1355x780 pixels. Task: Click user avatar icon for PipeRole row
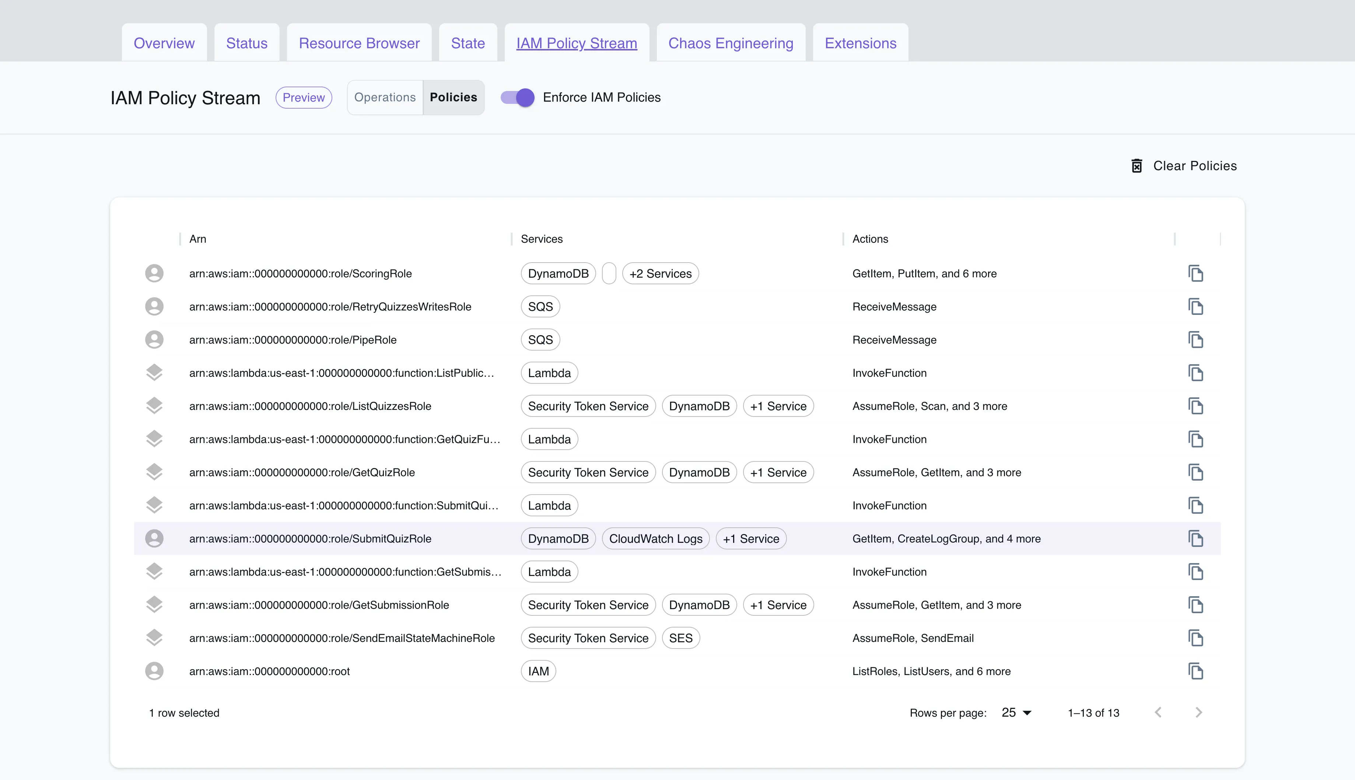(154, 340)
